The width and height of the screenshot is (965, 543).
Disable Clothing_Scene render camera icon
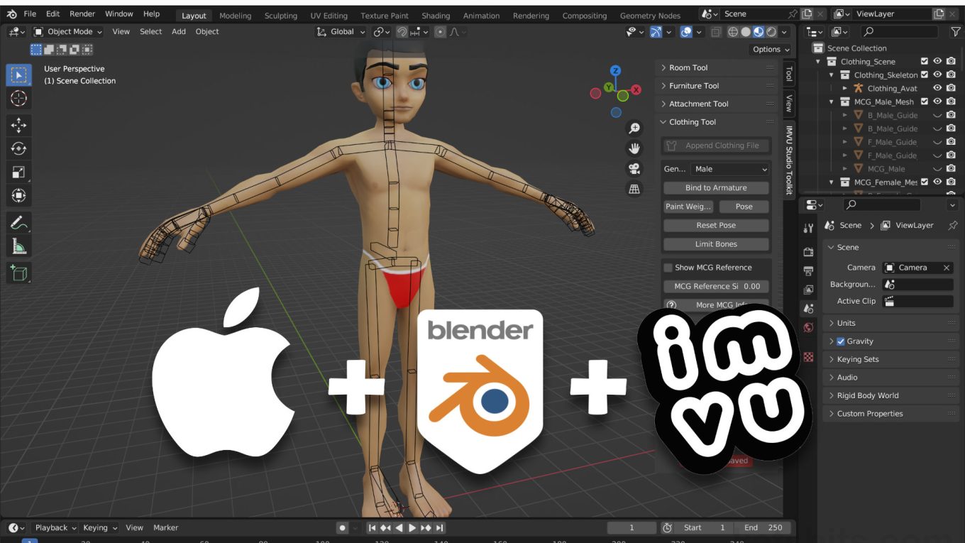(951, 62)
